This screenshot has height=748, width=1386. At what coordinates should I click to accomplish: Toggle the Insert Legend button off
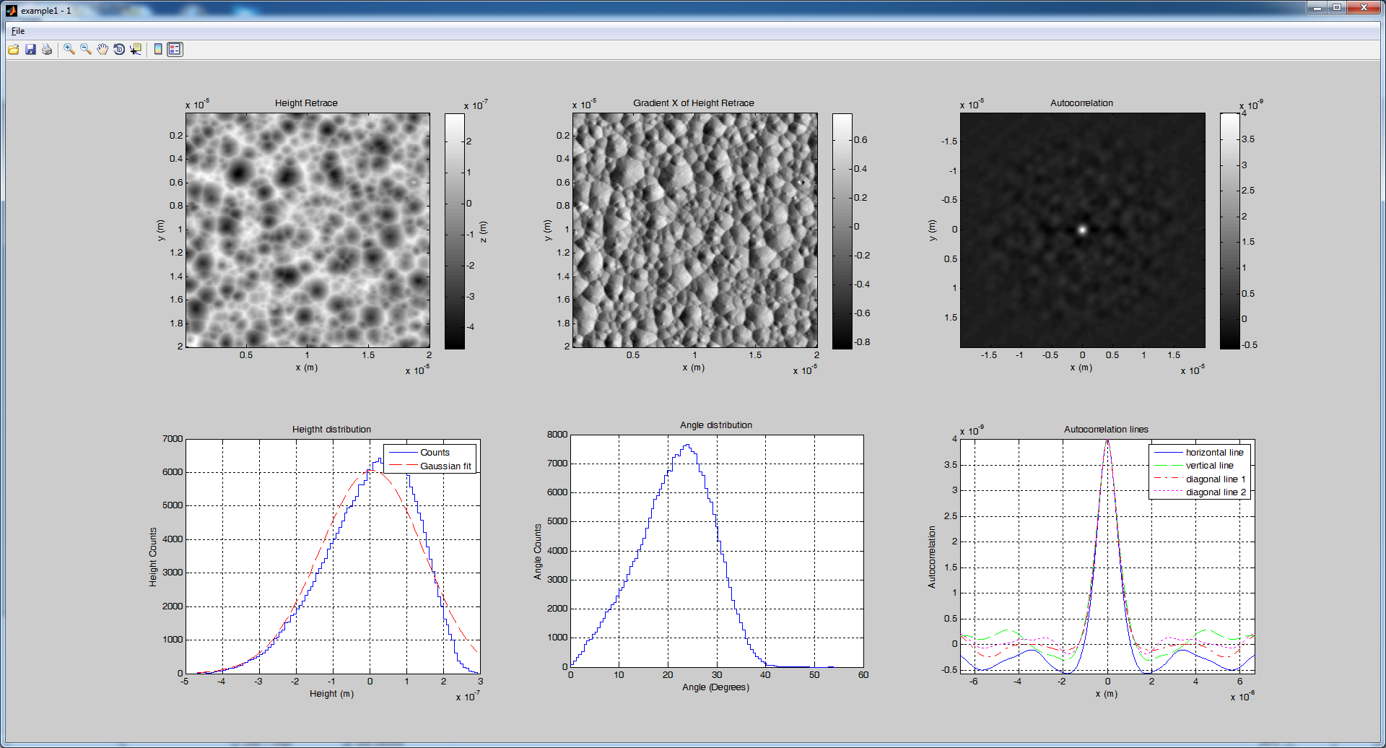click(x=175, y=49)
